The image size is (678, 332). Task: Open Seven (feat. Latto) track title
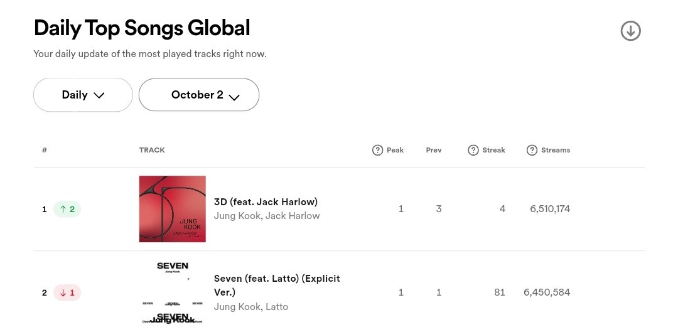coord(277,286)
